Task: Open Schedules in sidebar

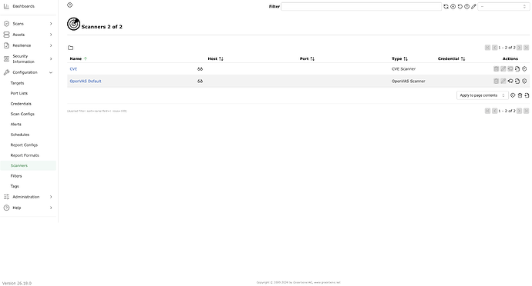Action: click(x=20, y=135)
